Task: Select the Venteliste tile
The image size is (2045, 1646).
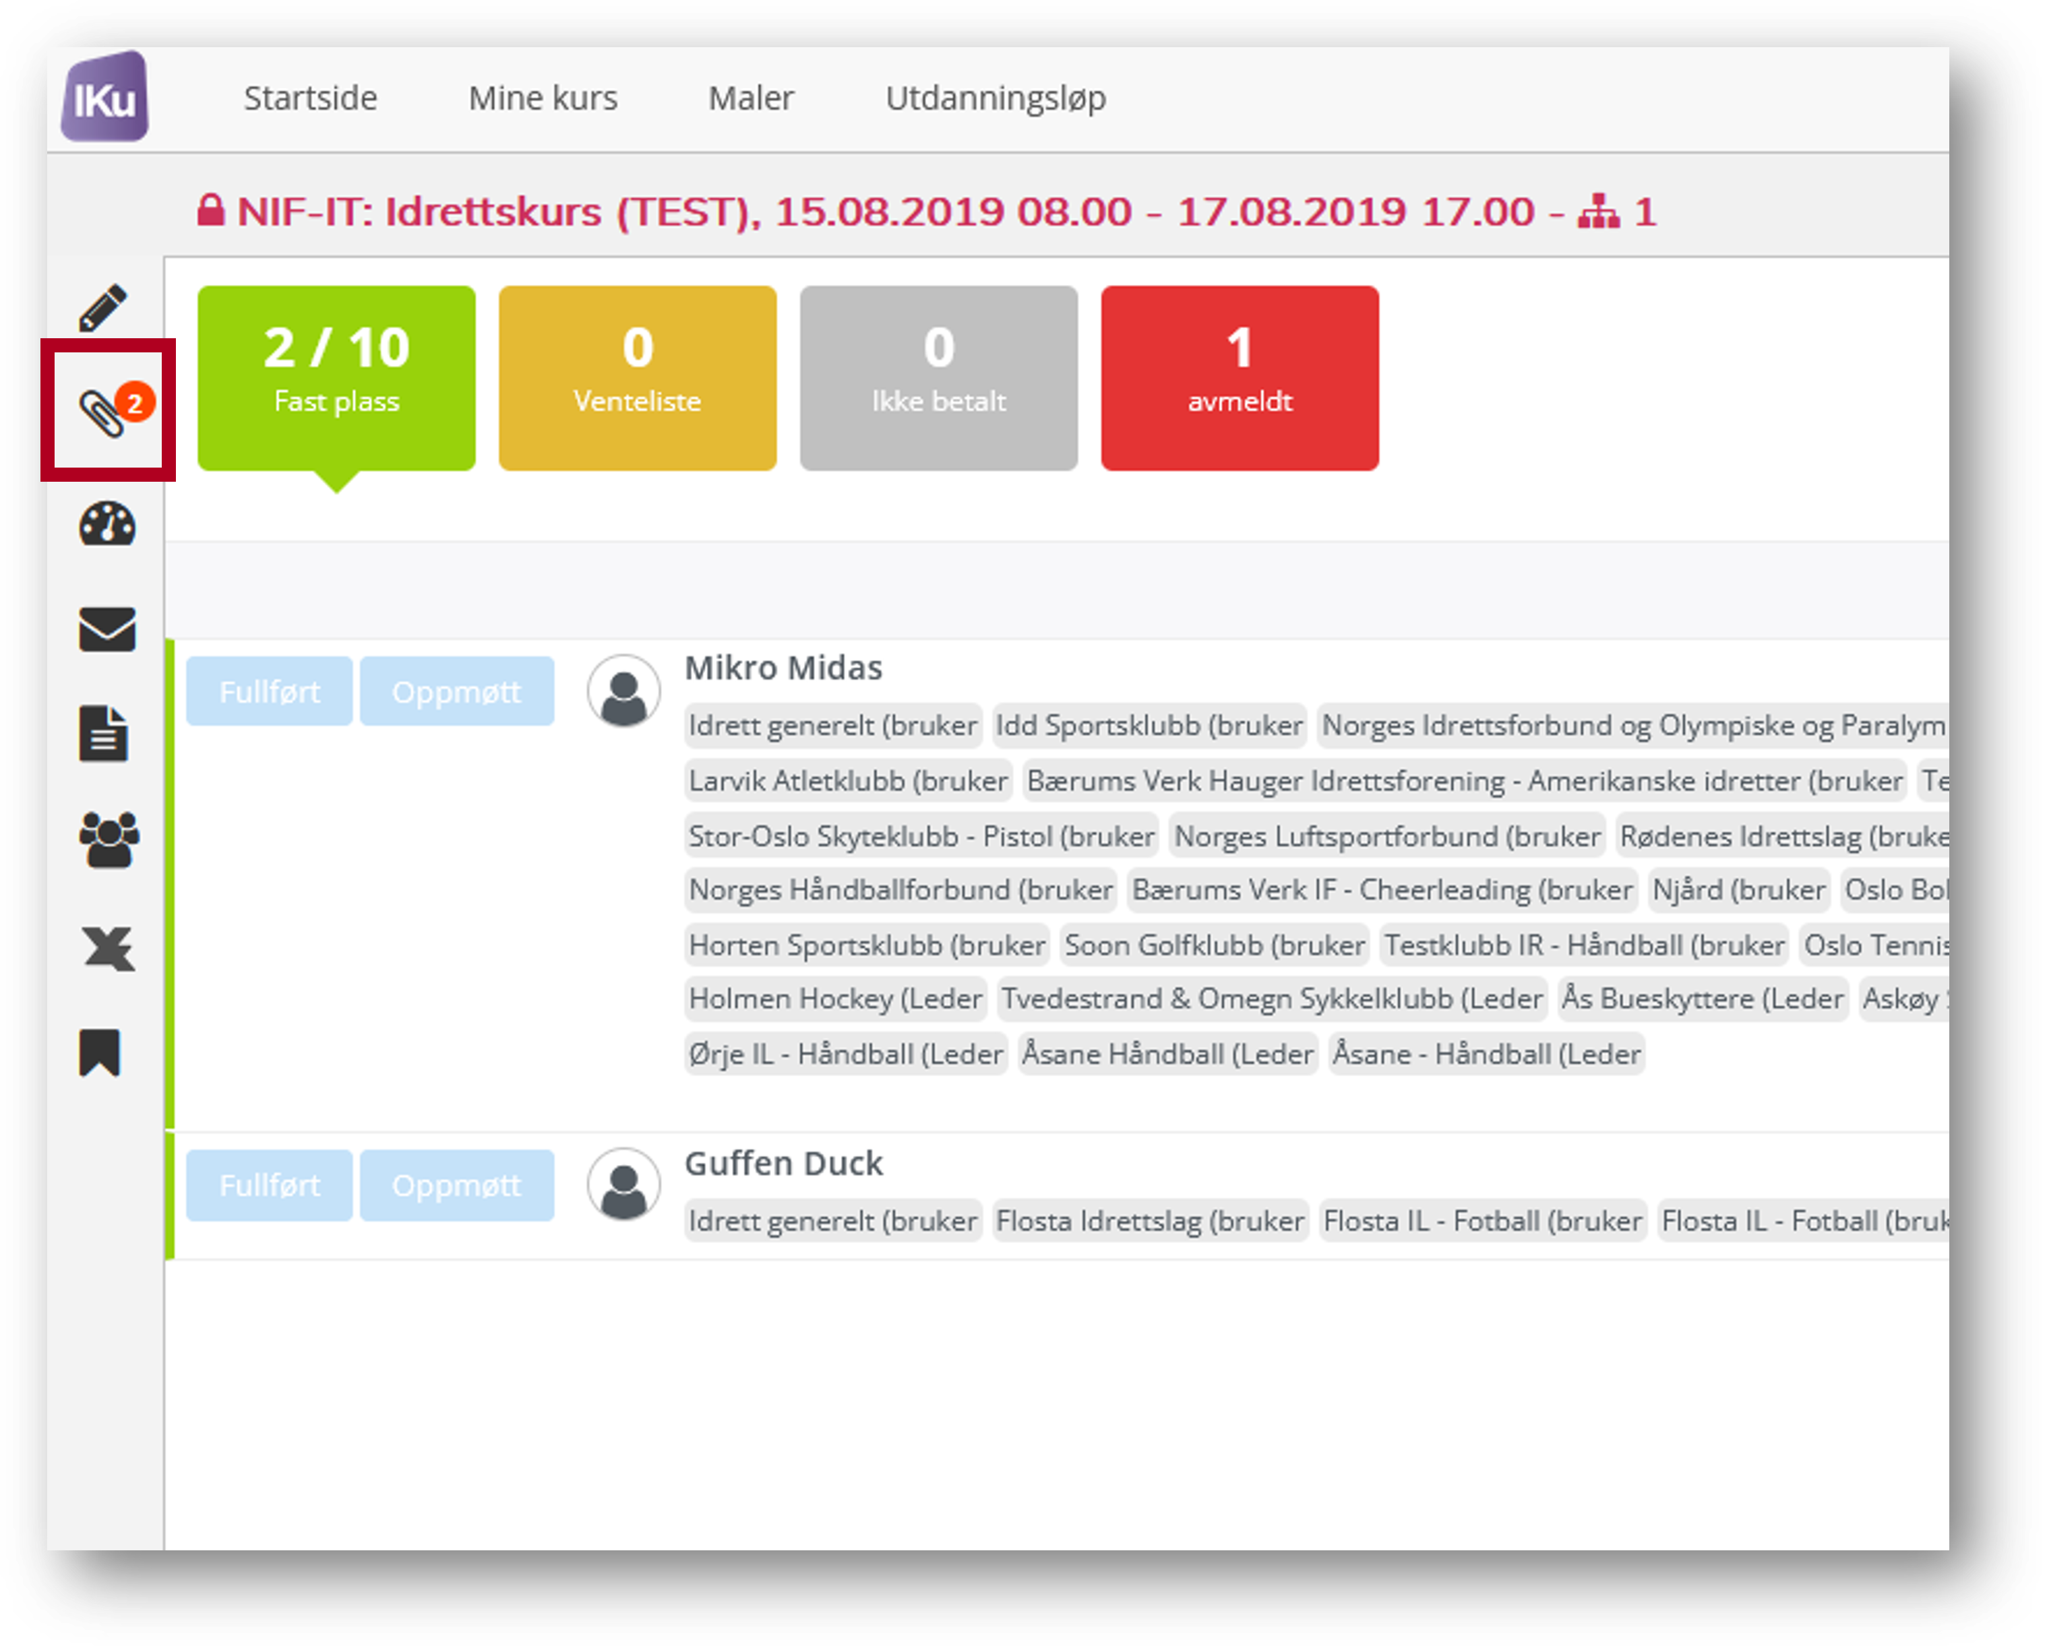Action: 638,378
